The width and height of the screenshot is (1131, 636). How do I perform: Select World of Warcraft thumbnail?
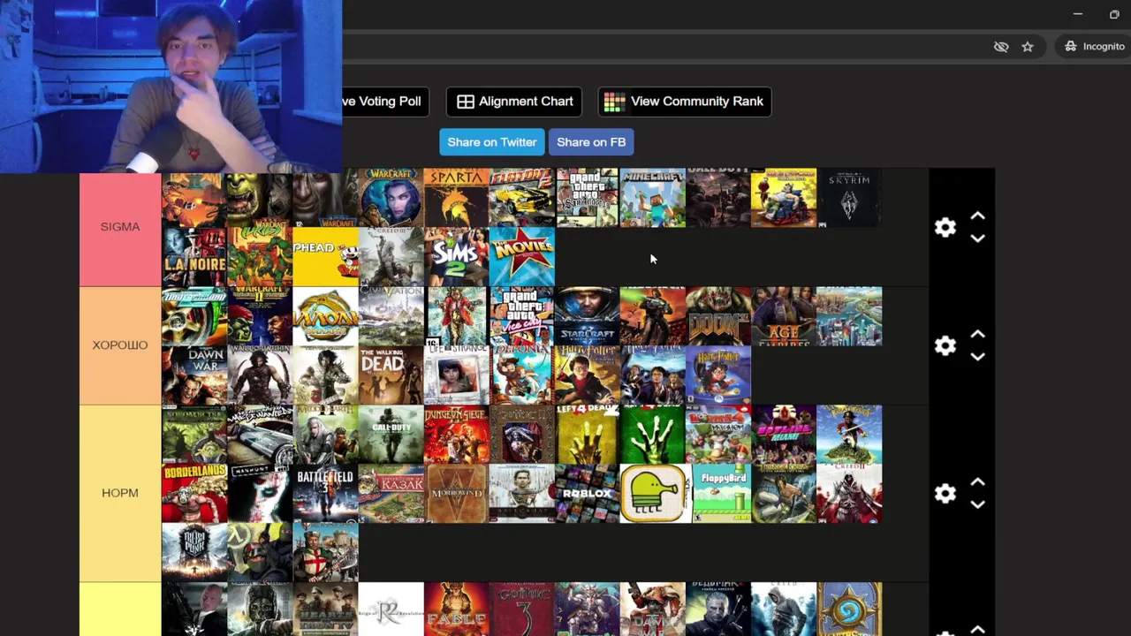pyautogui.click(x=391, y=198)
